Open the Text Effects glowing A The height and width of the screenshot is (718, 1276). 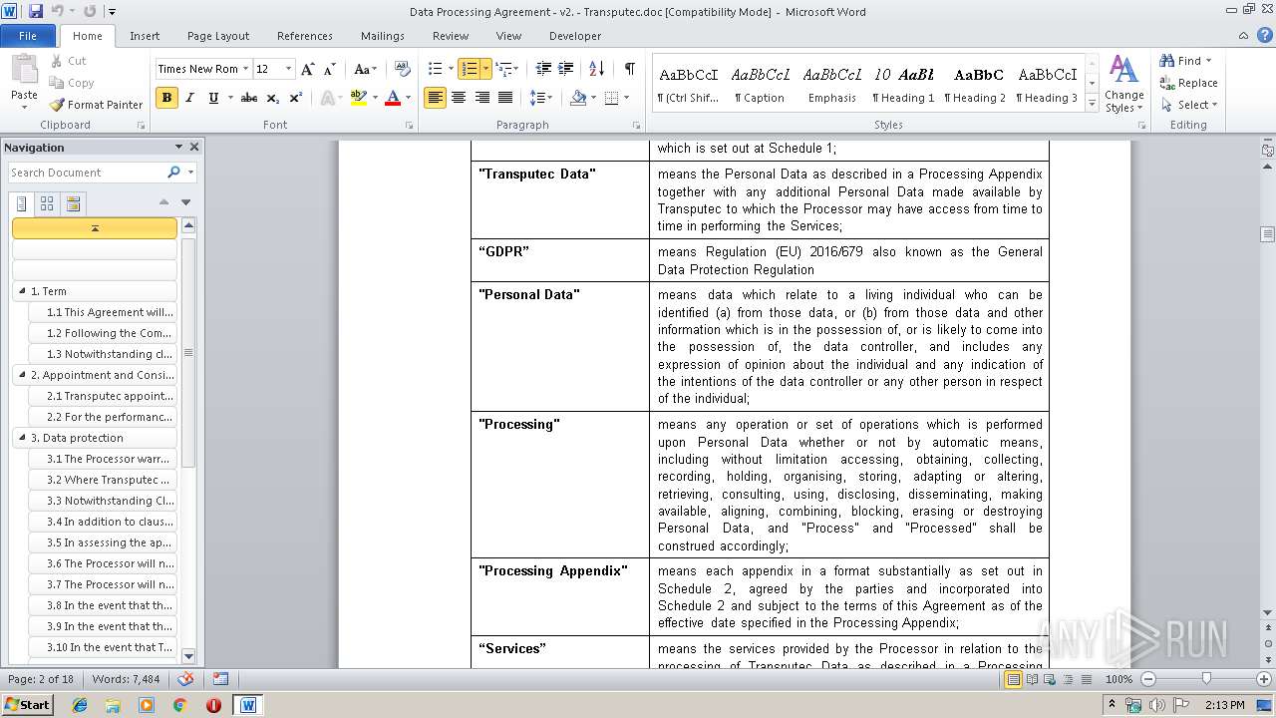pyautogui.click(x=328, y=98)
